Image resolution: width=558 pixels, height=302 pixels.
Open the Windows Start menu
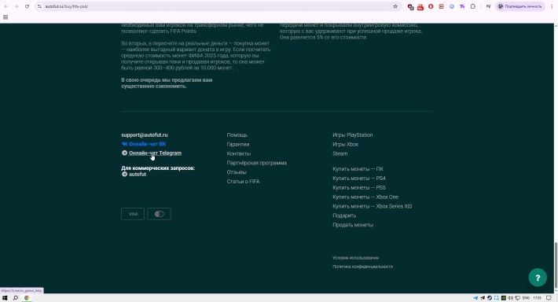5,298
